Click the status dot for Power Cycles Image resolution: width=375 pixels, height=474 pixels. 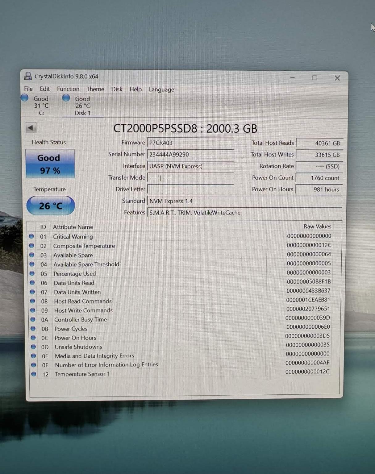tap(33, 328)
